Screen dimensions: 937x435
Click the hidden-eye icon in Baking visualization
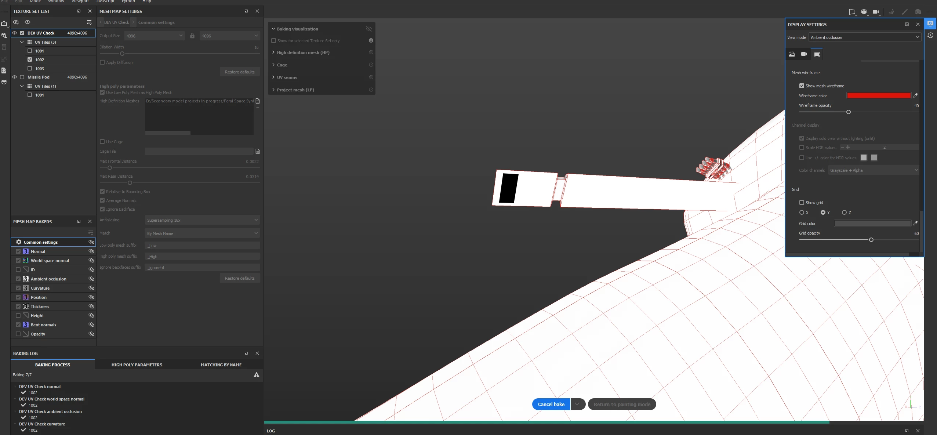coord(369,29)
